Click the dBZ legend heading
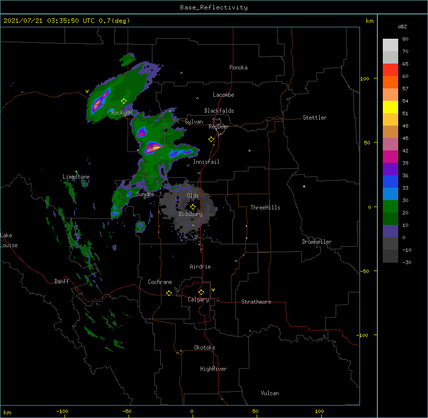428x418 pixels. click(402, 26)
